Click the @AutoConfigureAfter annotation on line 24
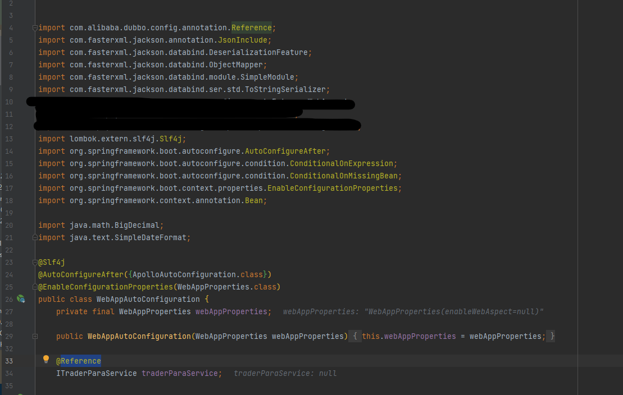This screenshot has width=623, height=395. coord(81,275)
